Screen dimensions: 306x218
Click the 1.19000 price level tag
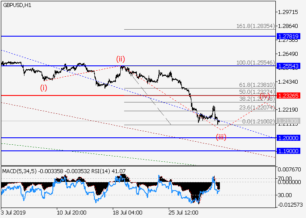point(288,151)
